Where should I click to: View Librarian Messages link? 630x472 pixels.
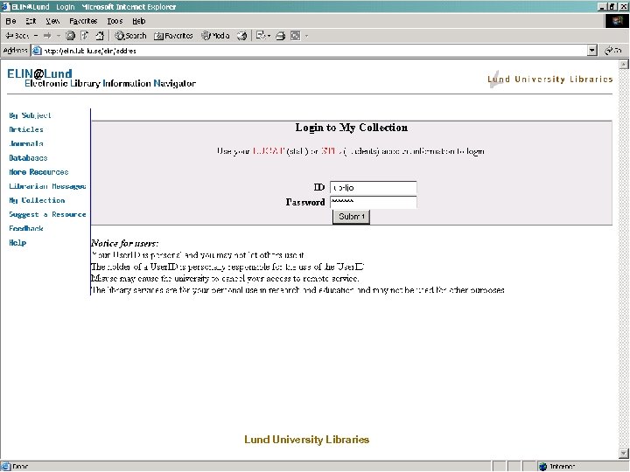(x=47, y=186)
